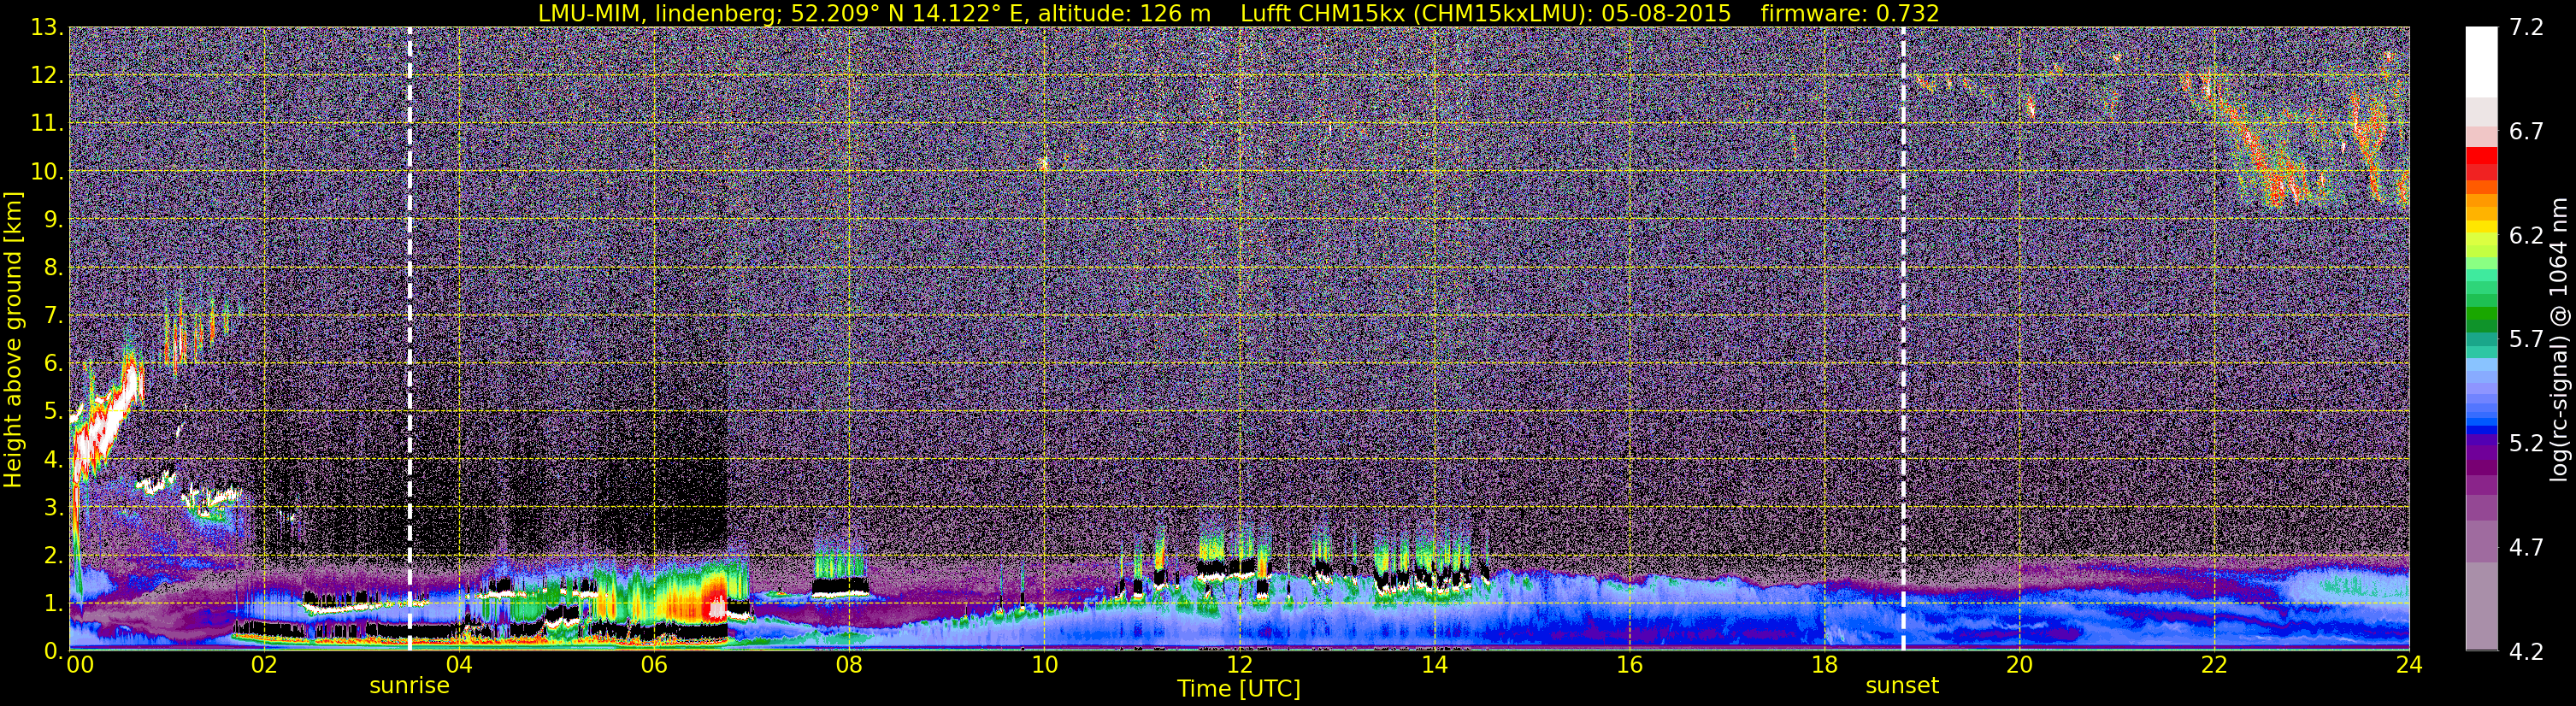2576x706 pixels.
Task: Click the '7.2' colorbar value label
Action: (x=2526, y=28)
